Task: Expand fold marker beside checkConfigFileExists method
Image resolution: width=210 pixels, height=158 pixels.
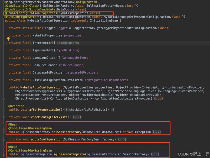Action: [x=4, y=117]
